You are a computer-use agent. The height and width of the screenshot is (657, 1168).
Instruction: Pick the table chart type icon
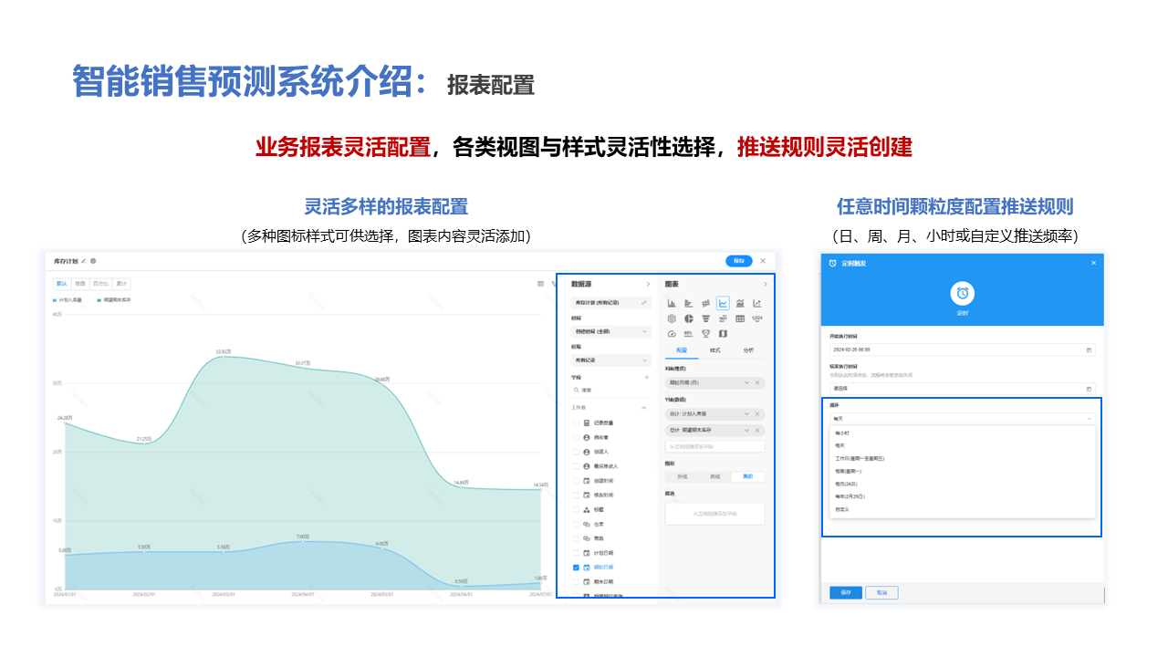(740, 318)
